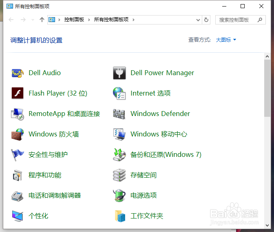The width and height of the screenshot is (274, 232).
Task: Click the forward arrow navigation button
Action: (23, 20)
